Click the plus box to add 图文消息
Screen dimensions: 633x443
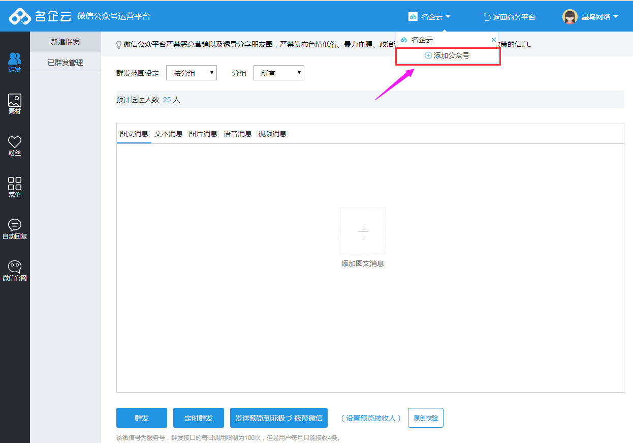click(x=363, y=230)
